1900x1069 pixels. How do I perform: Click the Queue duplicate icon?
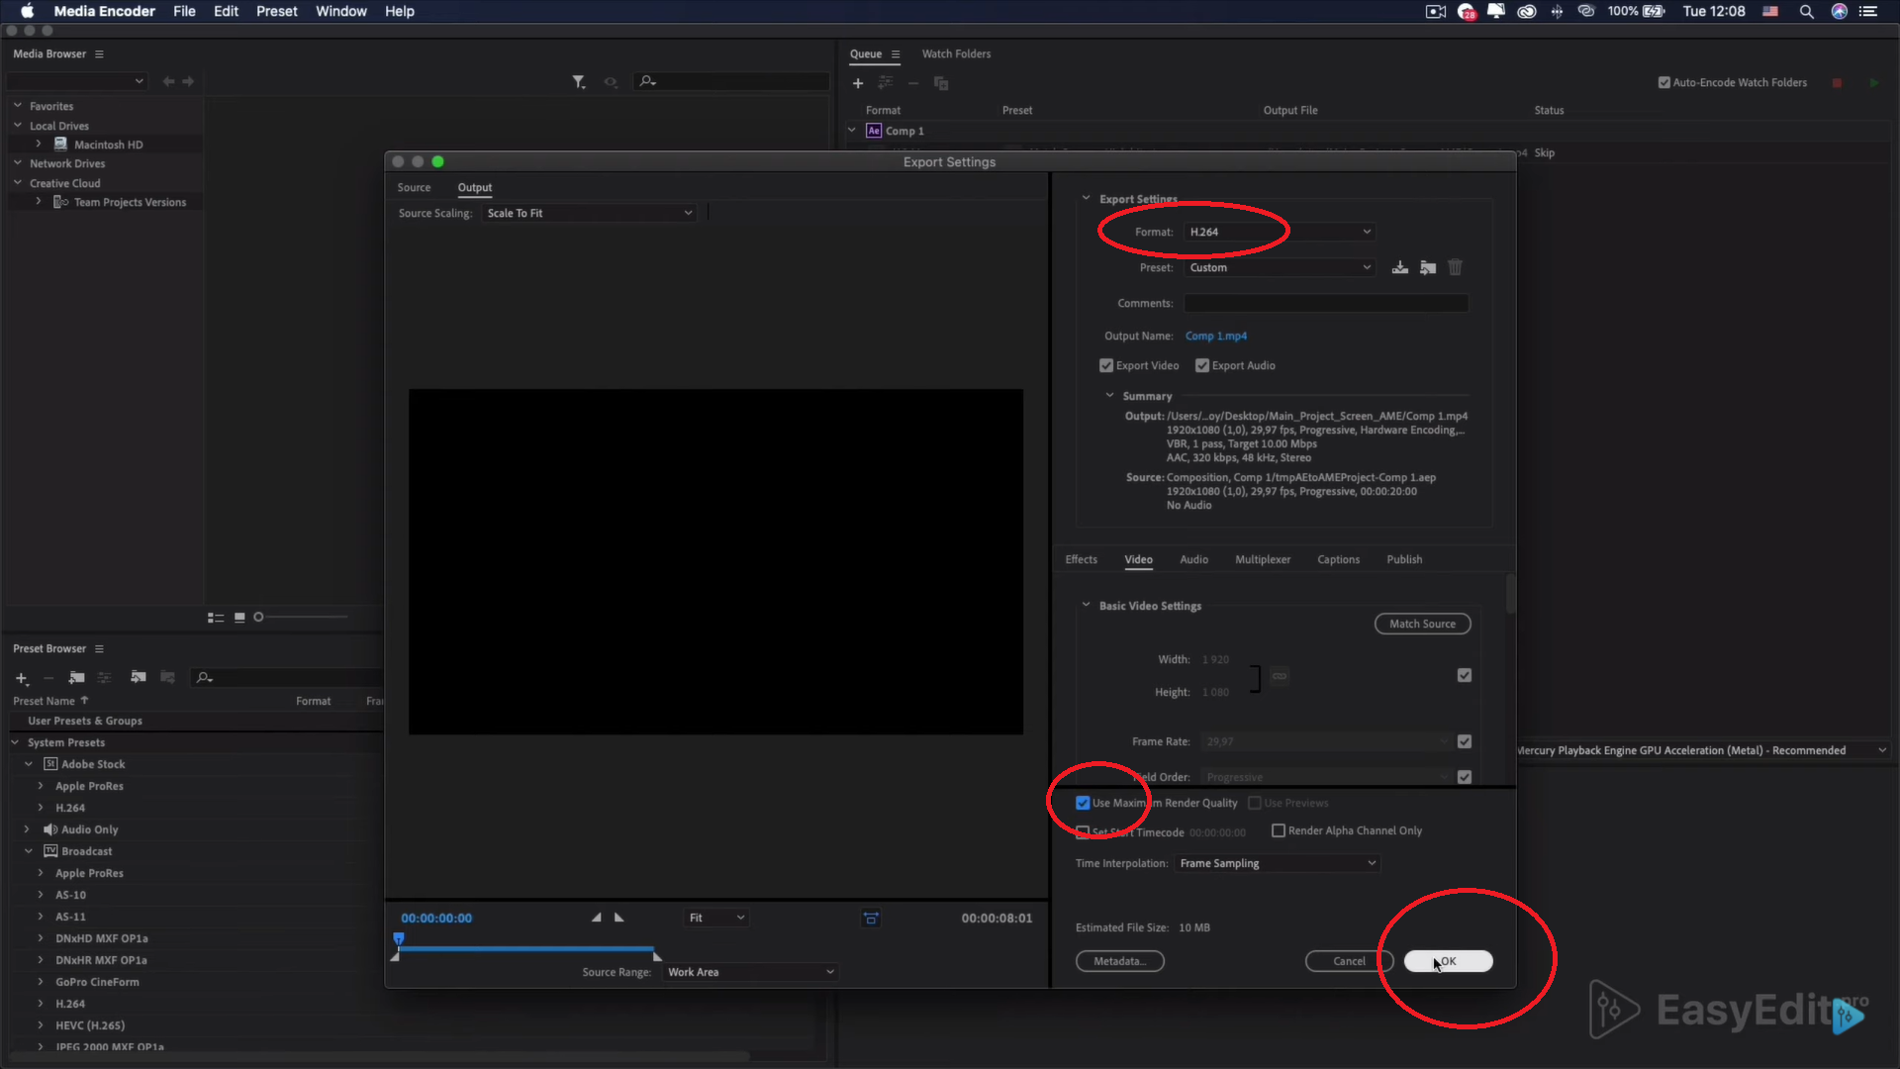pos(941,83)
